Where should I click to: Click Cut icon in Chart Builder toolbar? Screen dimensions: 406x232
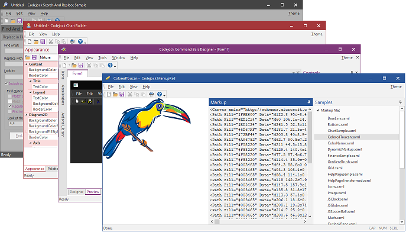coord(51,41)
